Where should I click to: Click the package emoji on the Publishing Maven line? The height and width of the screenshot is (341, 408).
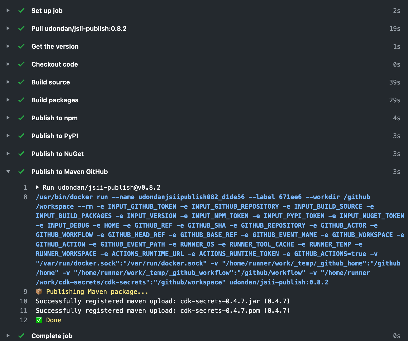[x=39, y=292]
